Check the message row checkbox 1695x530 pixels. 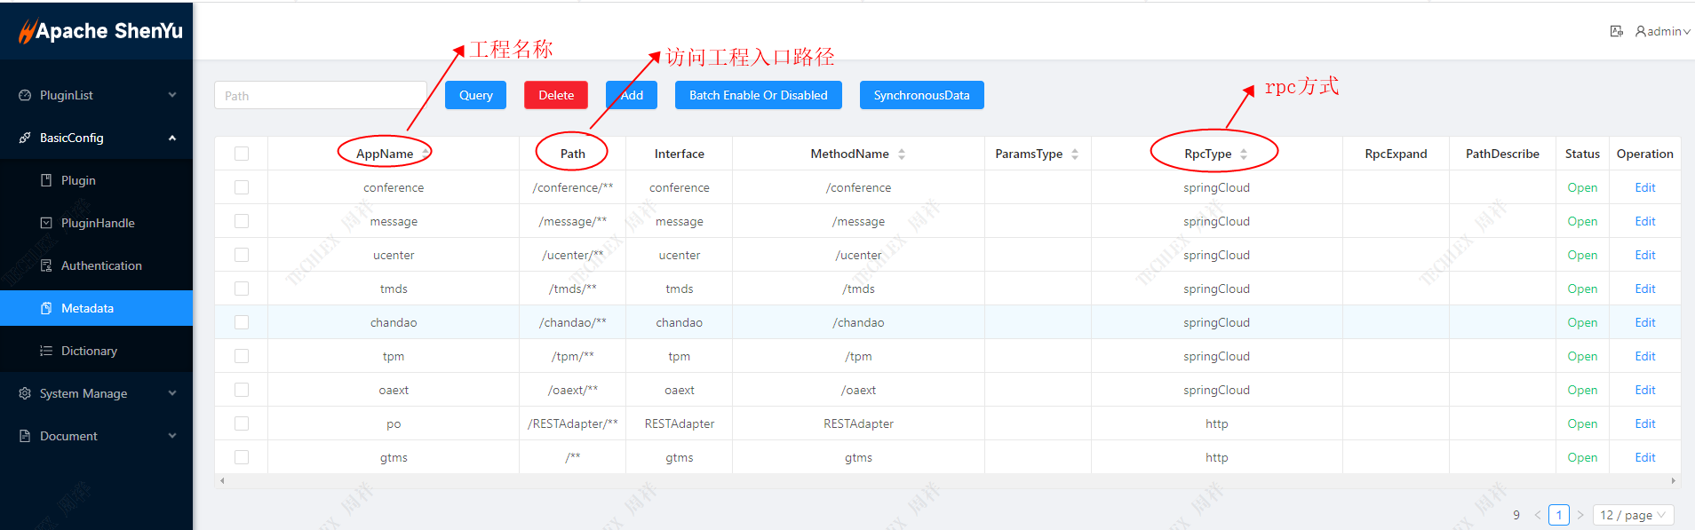coord(242,221)
